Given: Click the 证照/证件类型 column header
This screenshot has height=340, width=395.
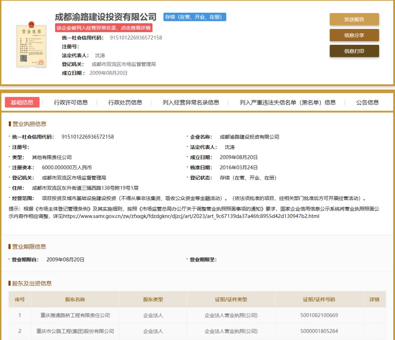Looking at the screenshot, I should pyautogui.click(x=231, y=300).
